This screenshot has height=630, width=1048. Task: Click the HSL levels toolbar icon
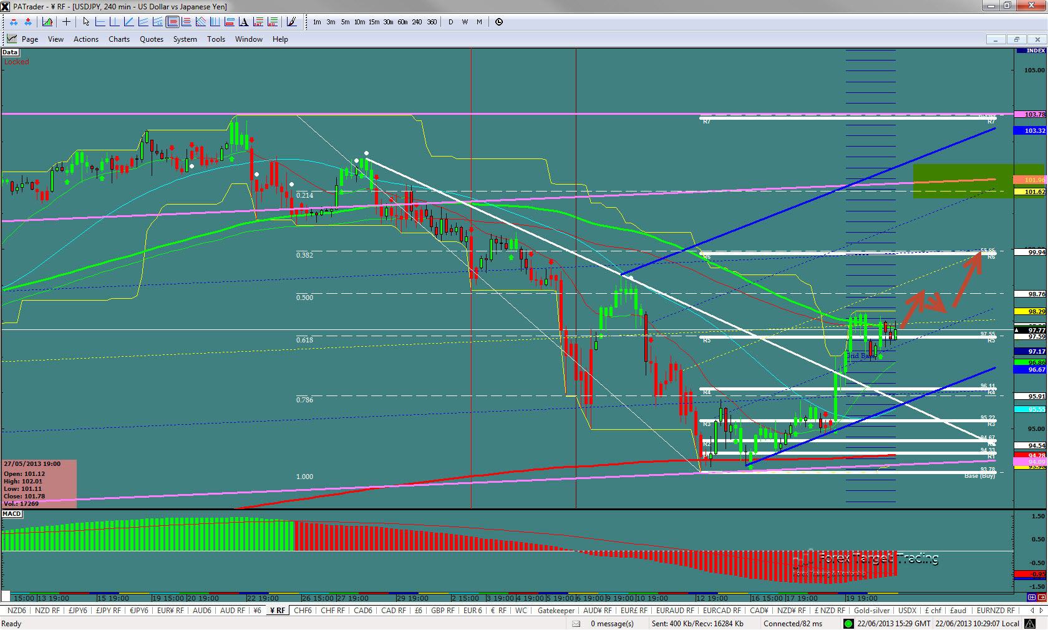click(273, 22)
